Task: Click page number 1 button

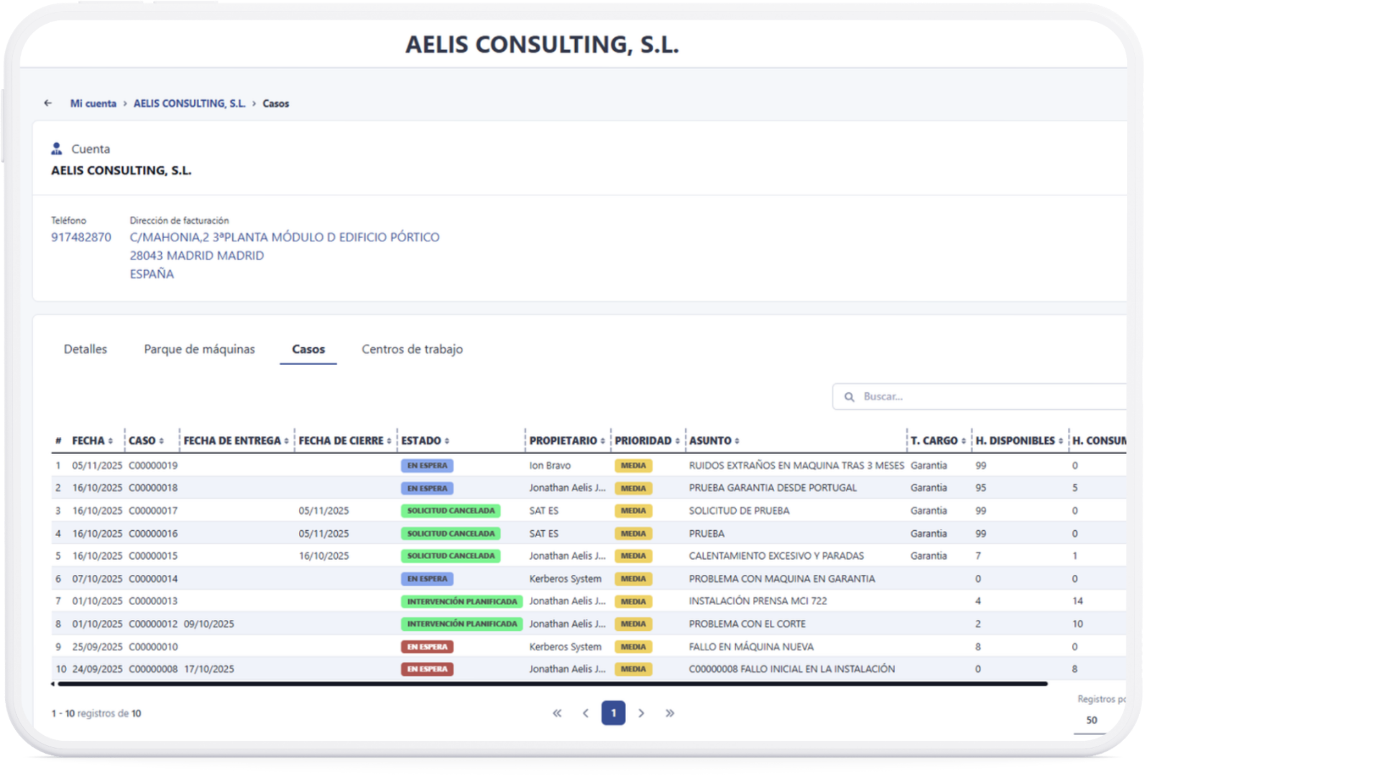Action: coord(613,713)
